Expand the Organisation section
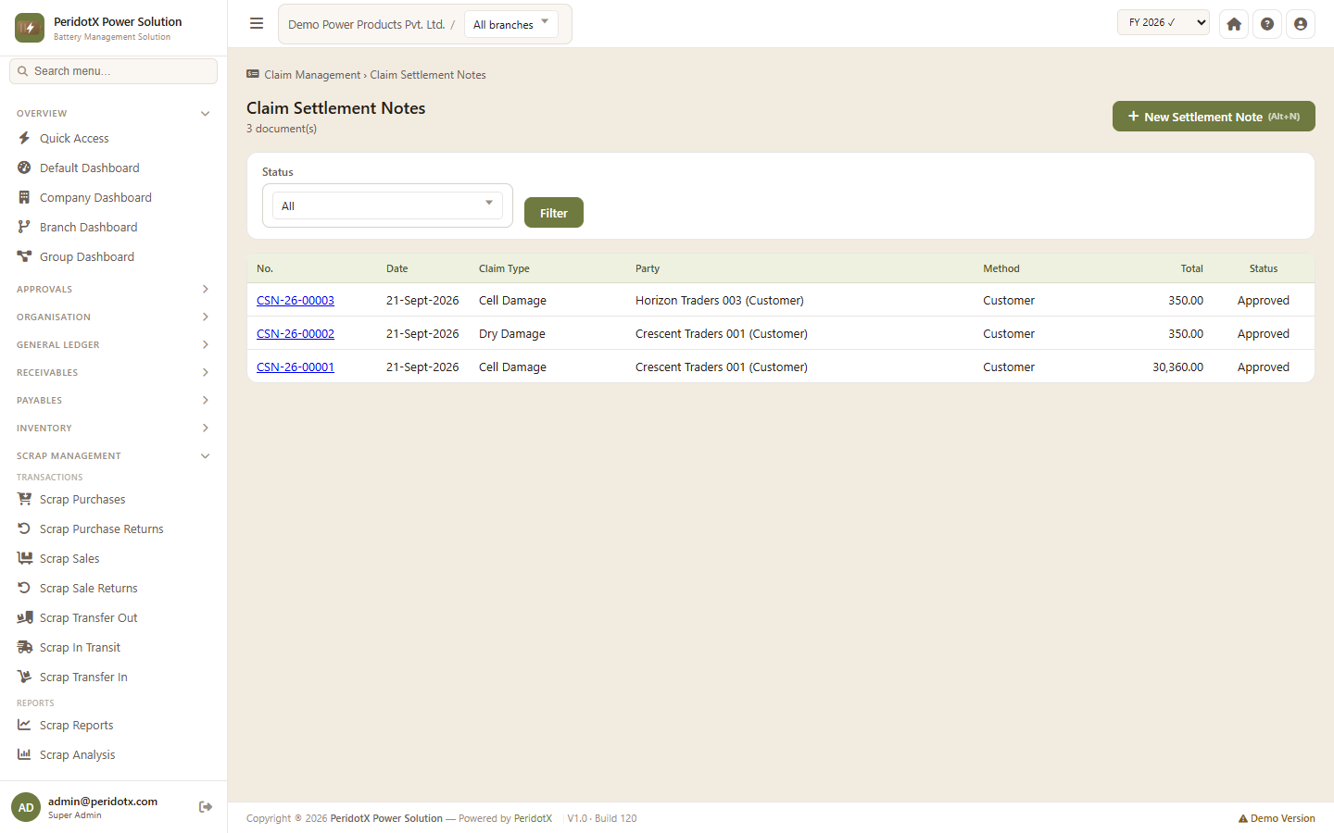This screenshot has height=833, width=1334. [x=113, y=317]
